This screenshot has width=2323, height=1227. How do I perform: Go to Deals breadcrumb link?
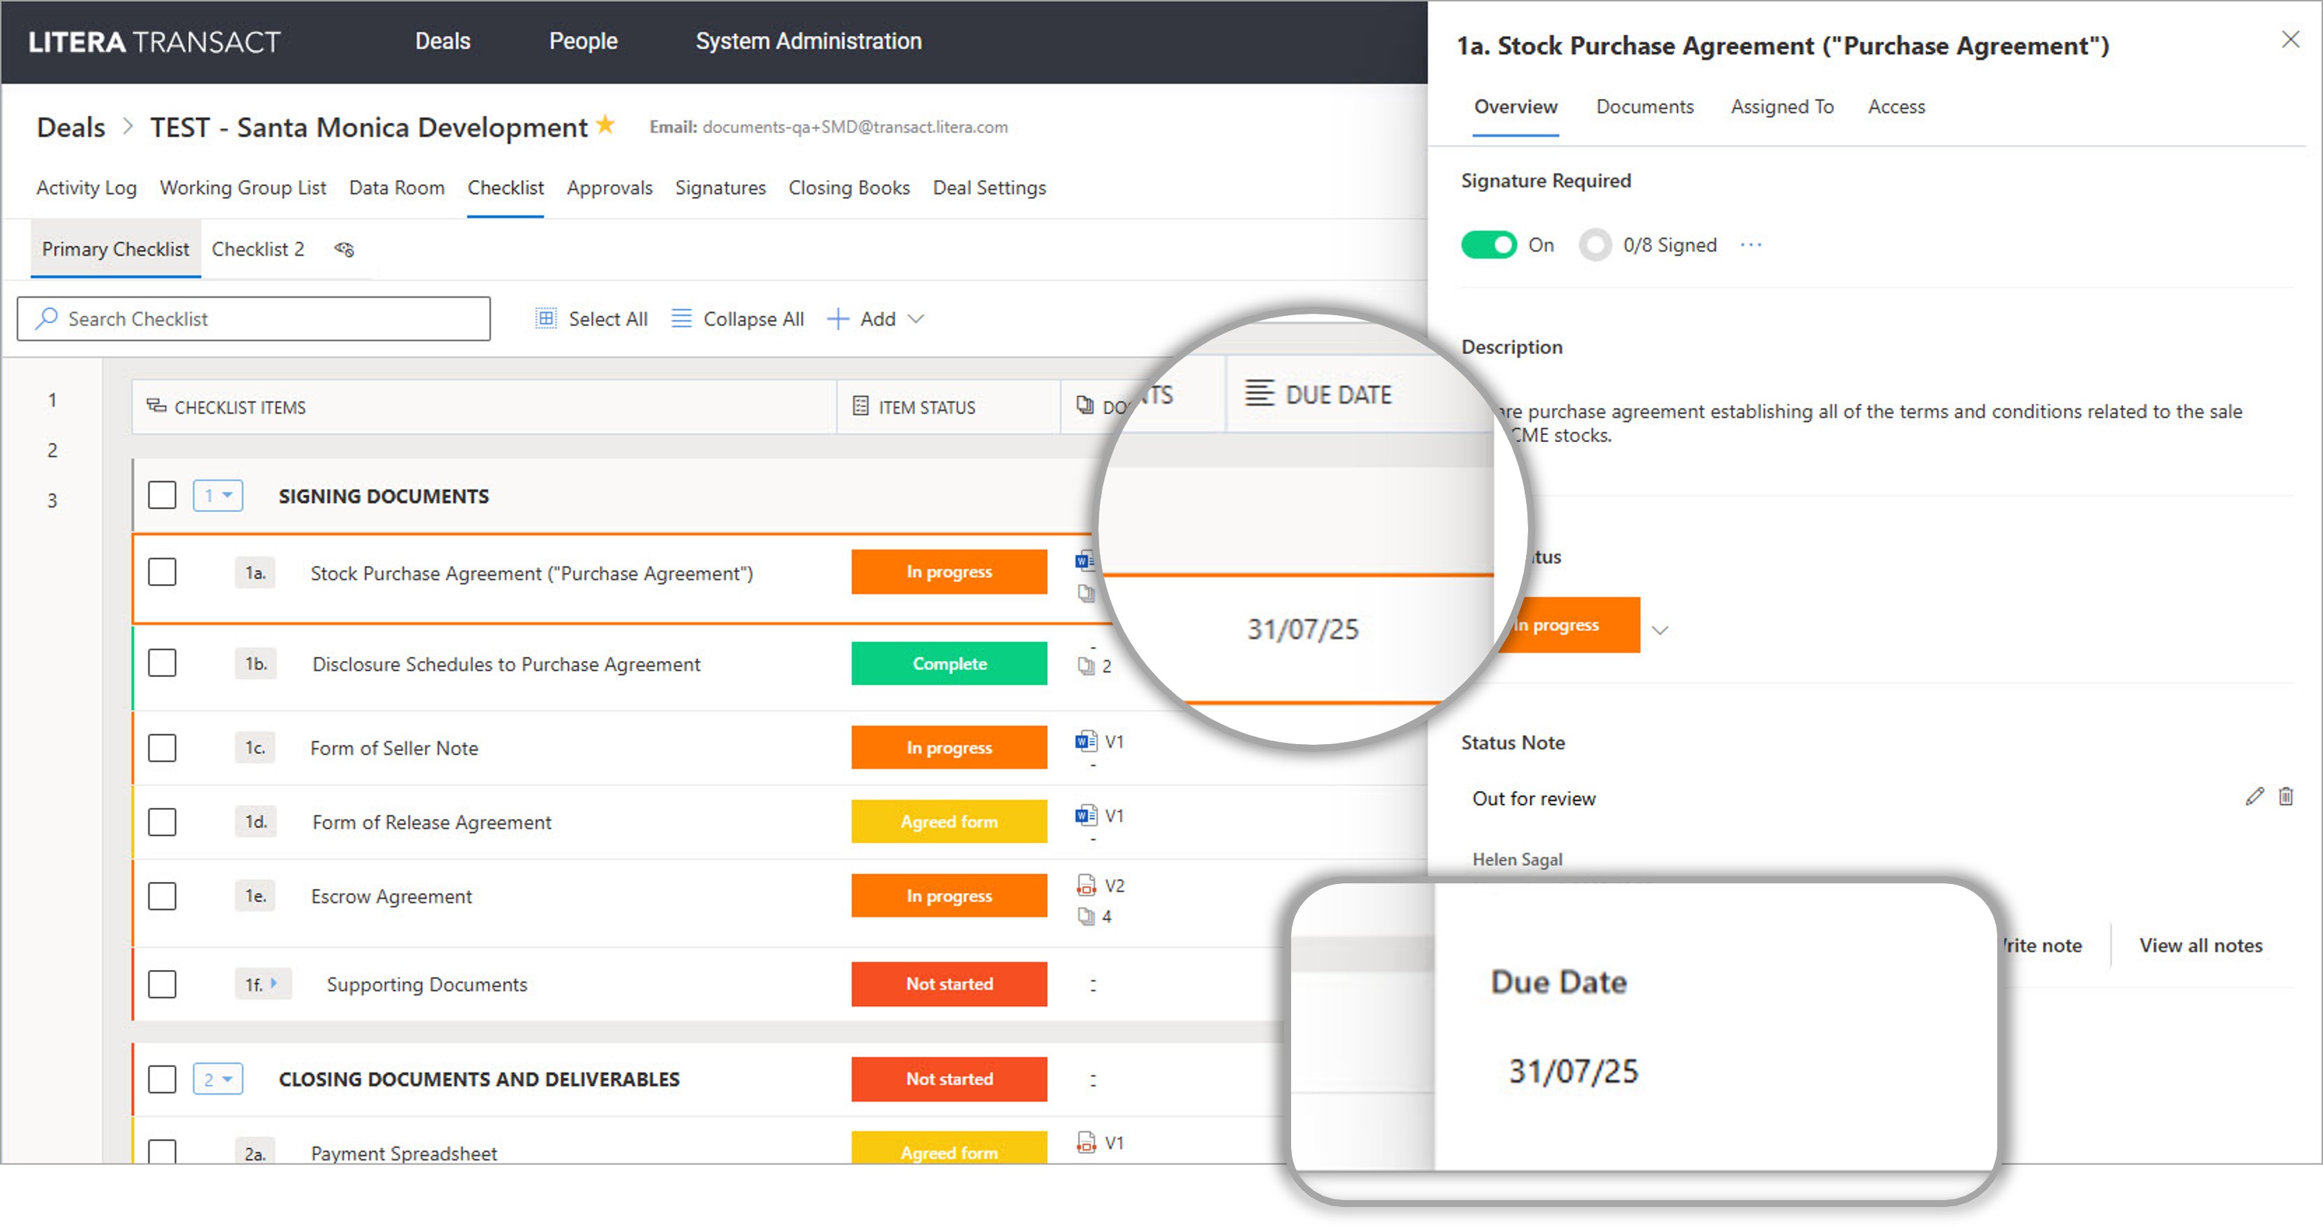71,128
